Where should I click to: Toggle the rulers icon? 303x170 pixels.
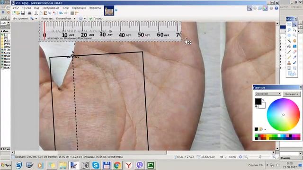pyautogui.click(x=77, y=13)
